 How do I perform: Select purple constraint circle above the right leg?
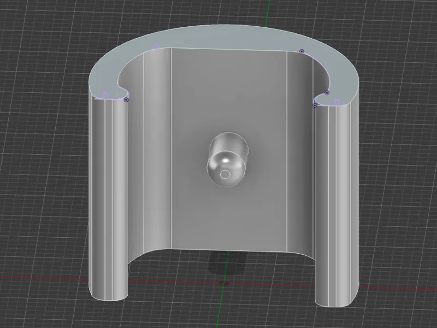(336, 102)
